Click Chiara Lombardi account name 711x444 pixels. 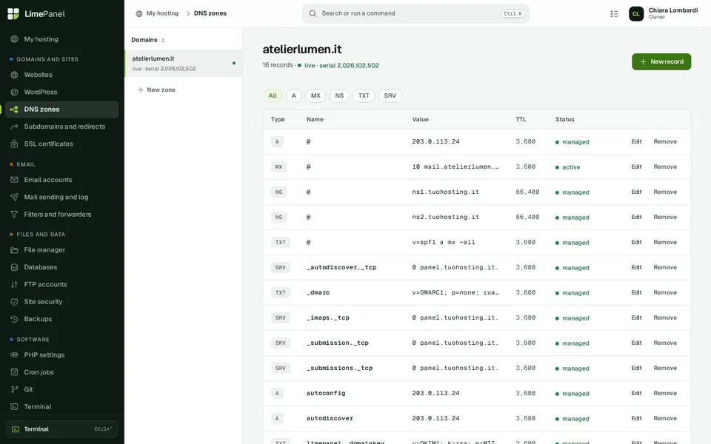click(x=673, y=10)
